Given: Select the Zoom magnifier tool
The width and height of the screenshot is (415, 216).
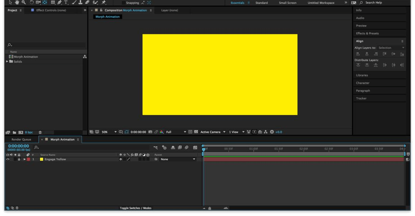Looking at the screenshot, I should [24, 3].
